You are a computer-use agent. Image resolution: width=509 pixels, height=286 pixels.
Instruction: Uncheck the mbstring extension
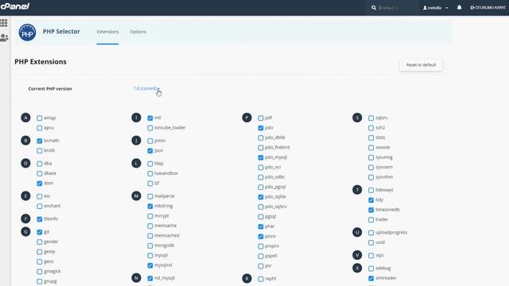coord(150,207)
